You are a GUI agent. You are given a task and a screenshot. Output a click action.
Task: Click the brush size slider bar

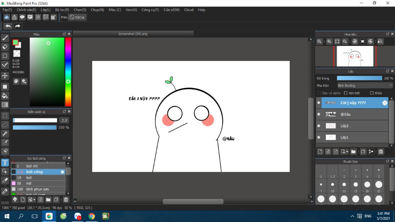(x=35, y=120)
